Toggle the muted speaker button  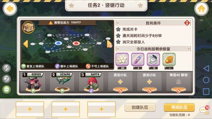[6, 79]
